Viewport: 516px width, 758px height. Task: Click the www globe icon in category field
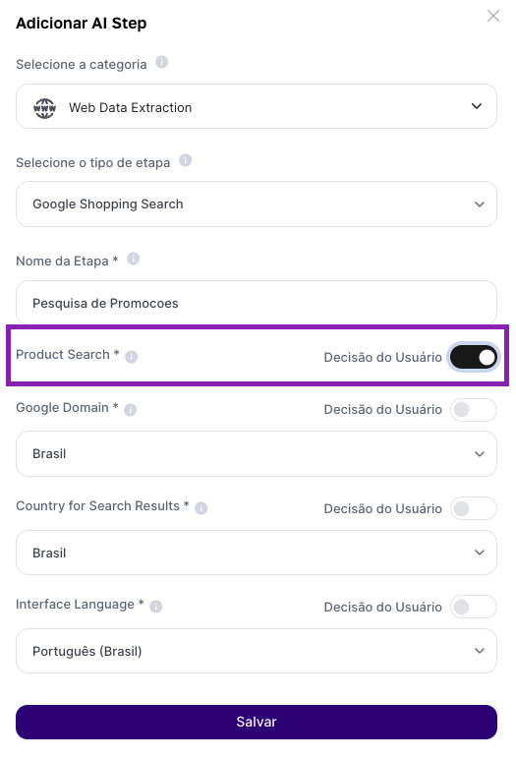44,108
